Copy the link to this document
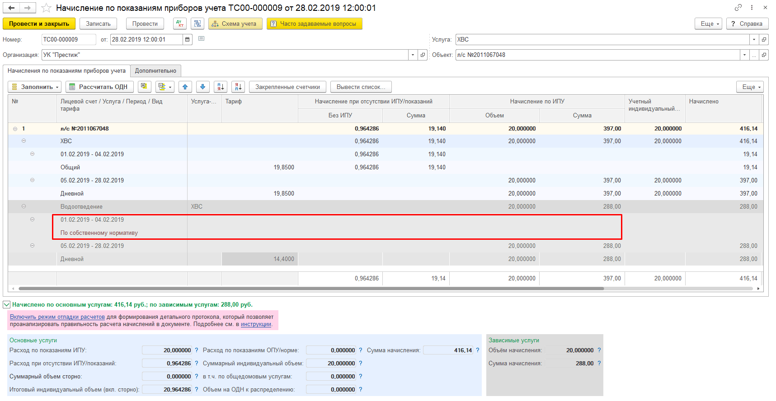 coord(738,8)
